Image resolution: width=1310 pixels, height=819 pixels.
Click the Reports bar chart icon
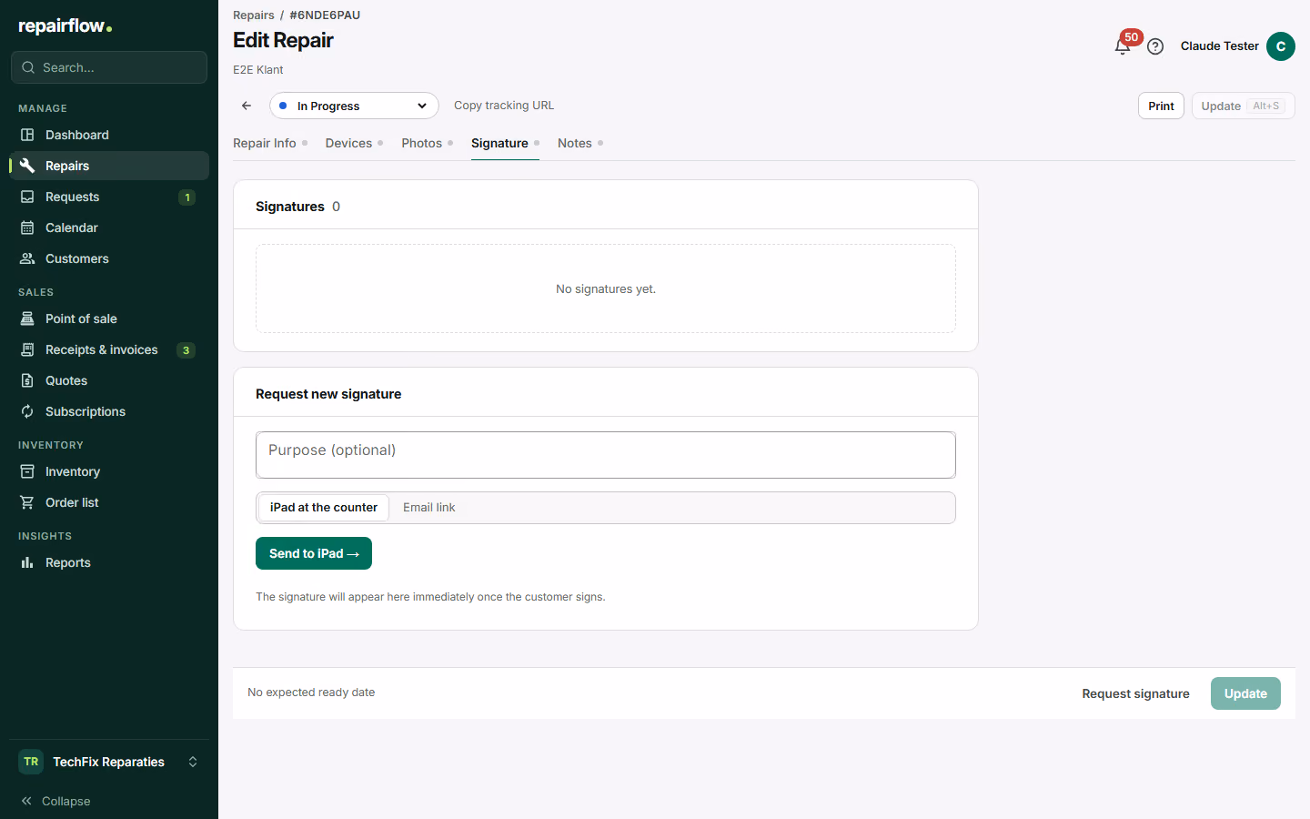[x=27, y=562]
